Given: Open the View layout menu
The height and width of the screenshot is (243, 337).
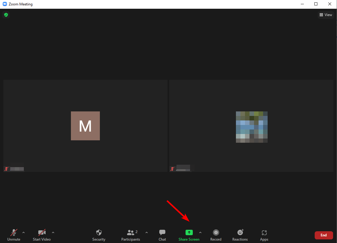Looking at the screenshot, I should 326,15.
